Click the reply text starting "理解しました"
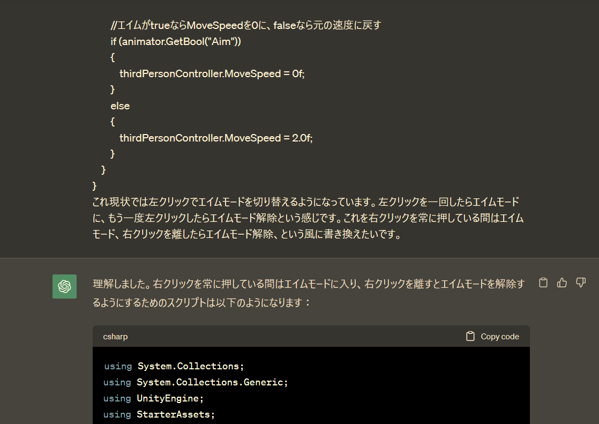The image size is (599, 424). tap(309, 284)
